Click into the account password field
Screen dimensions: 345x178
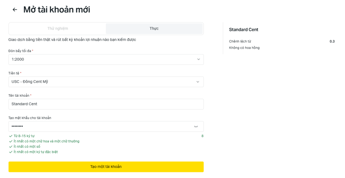(x=98, y=126)
